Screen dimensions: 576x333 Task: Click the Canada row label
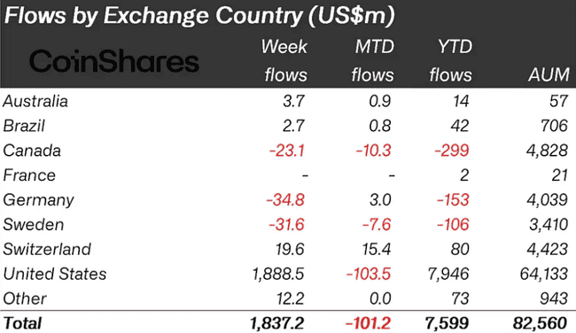(x=32, y=151)
